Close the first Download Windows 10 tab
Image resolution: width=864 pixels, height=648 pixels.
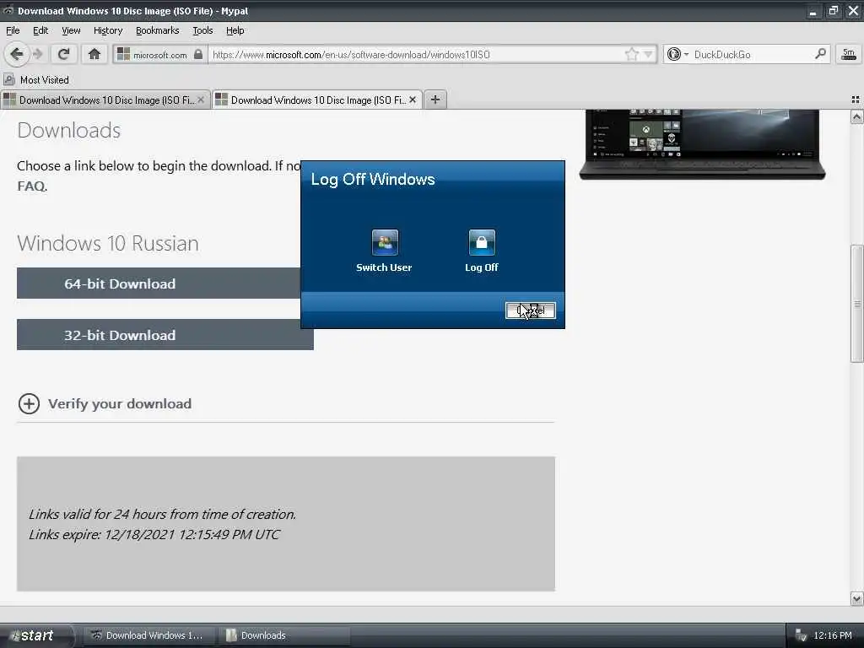pyautogui.click(x=201, y=100)
